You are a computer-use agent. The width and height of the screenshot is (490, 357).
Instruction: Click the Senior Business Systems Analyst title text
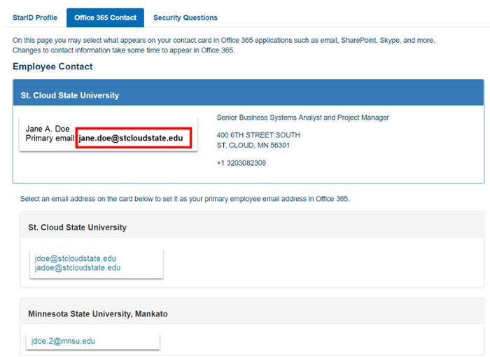(303, 118)
